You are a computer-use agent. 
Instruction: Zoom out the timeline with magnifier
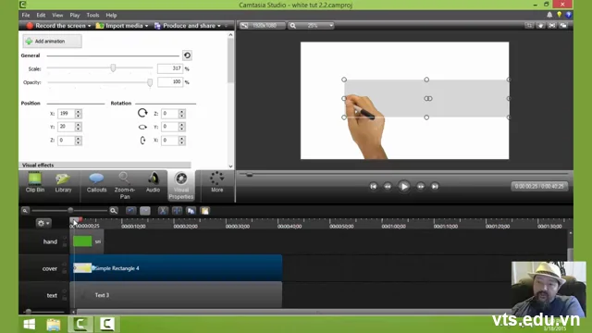click(x=25, y=211)
